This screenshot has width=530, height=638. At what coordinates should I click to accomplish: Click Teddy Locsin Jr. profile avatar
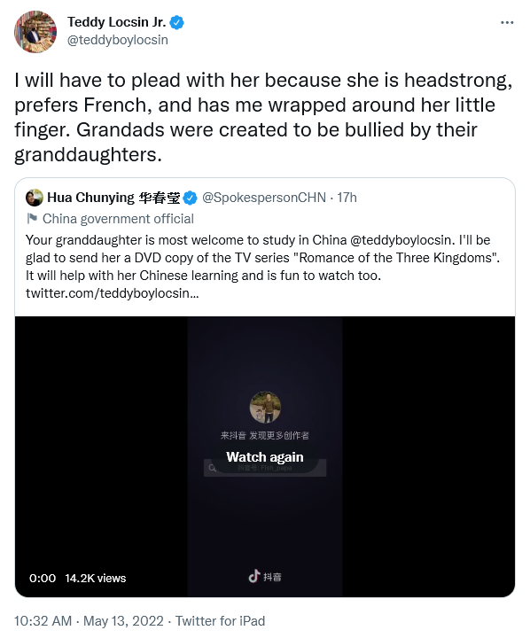pyautogui.click(x=35, y=32)
